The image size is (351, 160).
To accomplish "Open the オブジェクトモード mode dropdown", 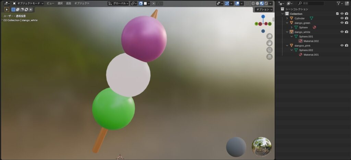I will (x=28, y=3).
